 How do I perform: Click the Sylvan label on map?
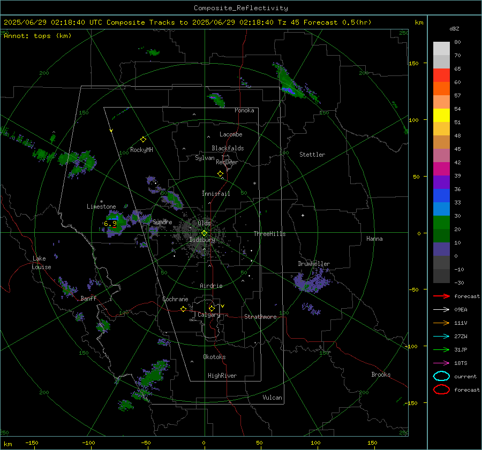(205, 158)
